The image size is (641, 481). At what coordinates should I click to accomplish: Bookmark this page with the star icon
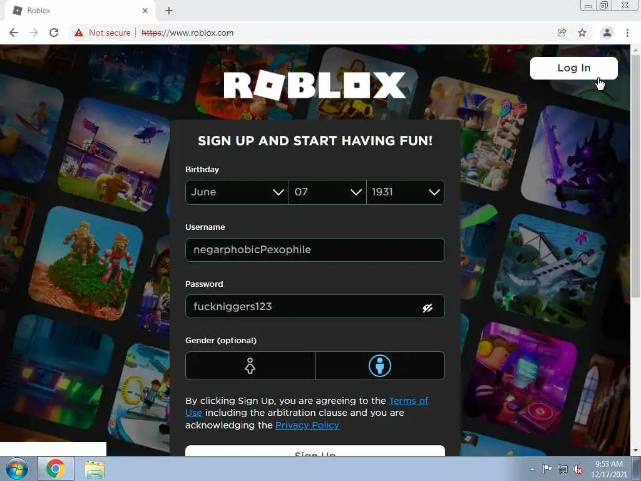[x=582, y=33]
